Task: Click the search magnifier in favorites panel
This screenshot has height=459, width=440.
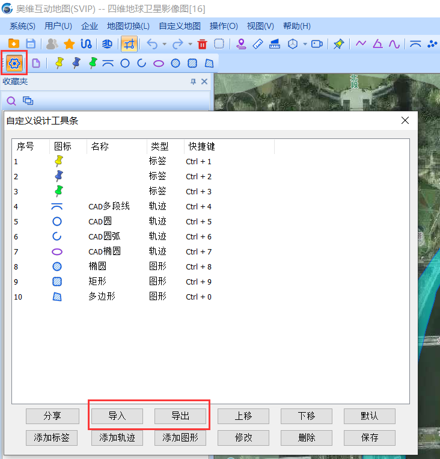Action: coord(11,100)
